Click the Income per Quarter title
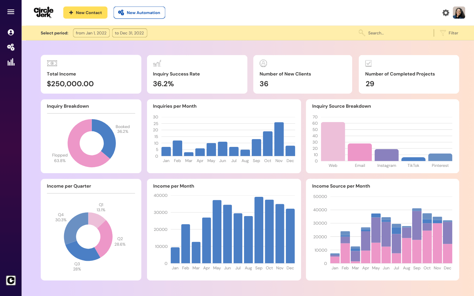 [x=69, y=186]
